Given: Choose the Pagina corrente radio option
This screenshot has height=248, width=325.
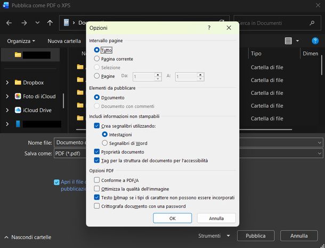Looking at the screenshot, I should (x=96, y=59).
